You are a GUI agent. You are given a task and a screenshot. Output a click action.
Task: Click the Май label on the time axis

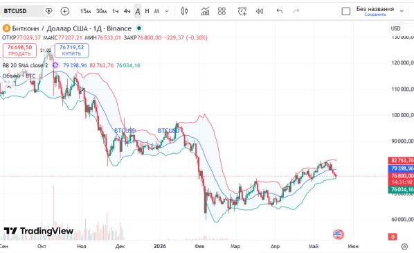tap(314, 246)
